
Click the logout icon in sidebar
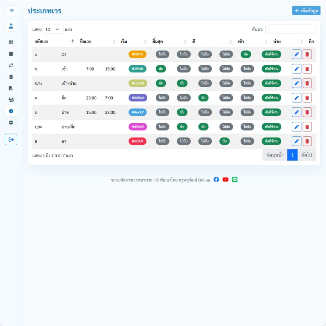tap(11, 140)
